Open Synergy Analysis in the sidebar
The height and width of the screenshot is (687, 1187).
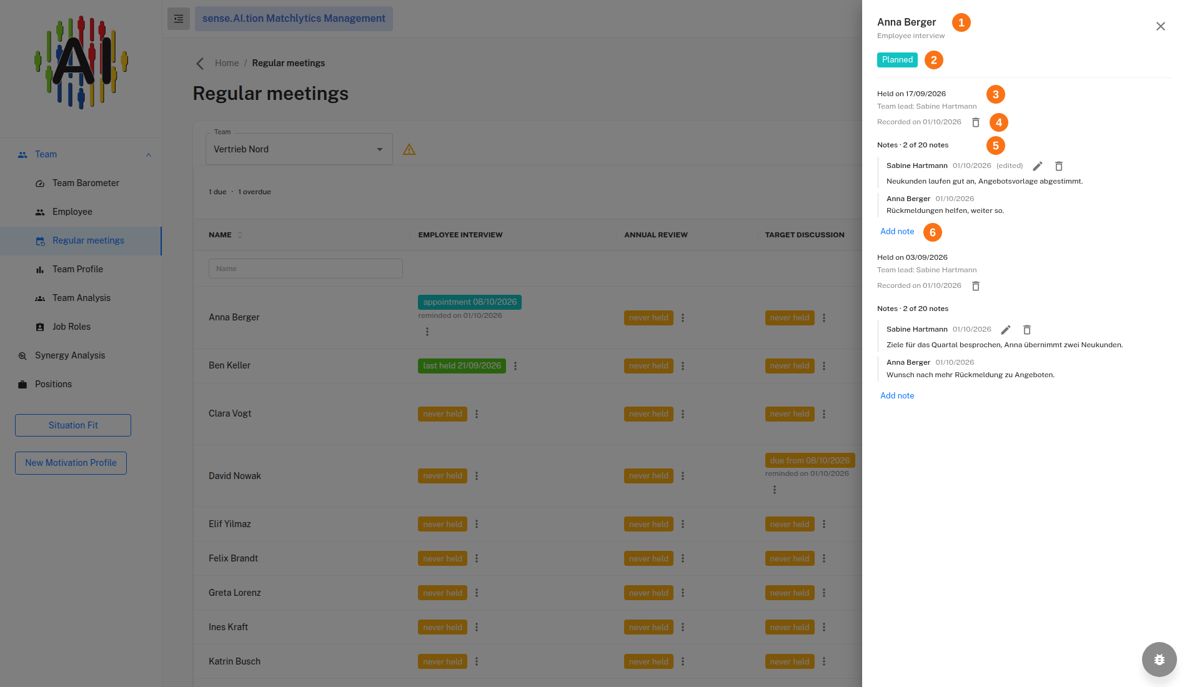[x=70, y=355]
